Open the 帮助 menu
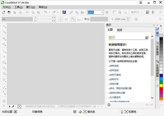The height and width of the screenshot is (116, 164). pos(43,7)
